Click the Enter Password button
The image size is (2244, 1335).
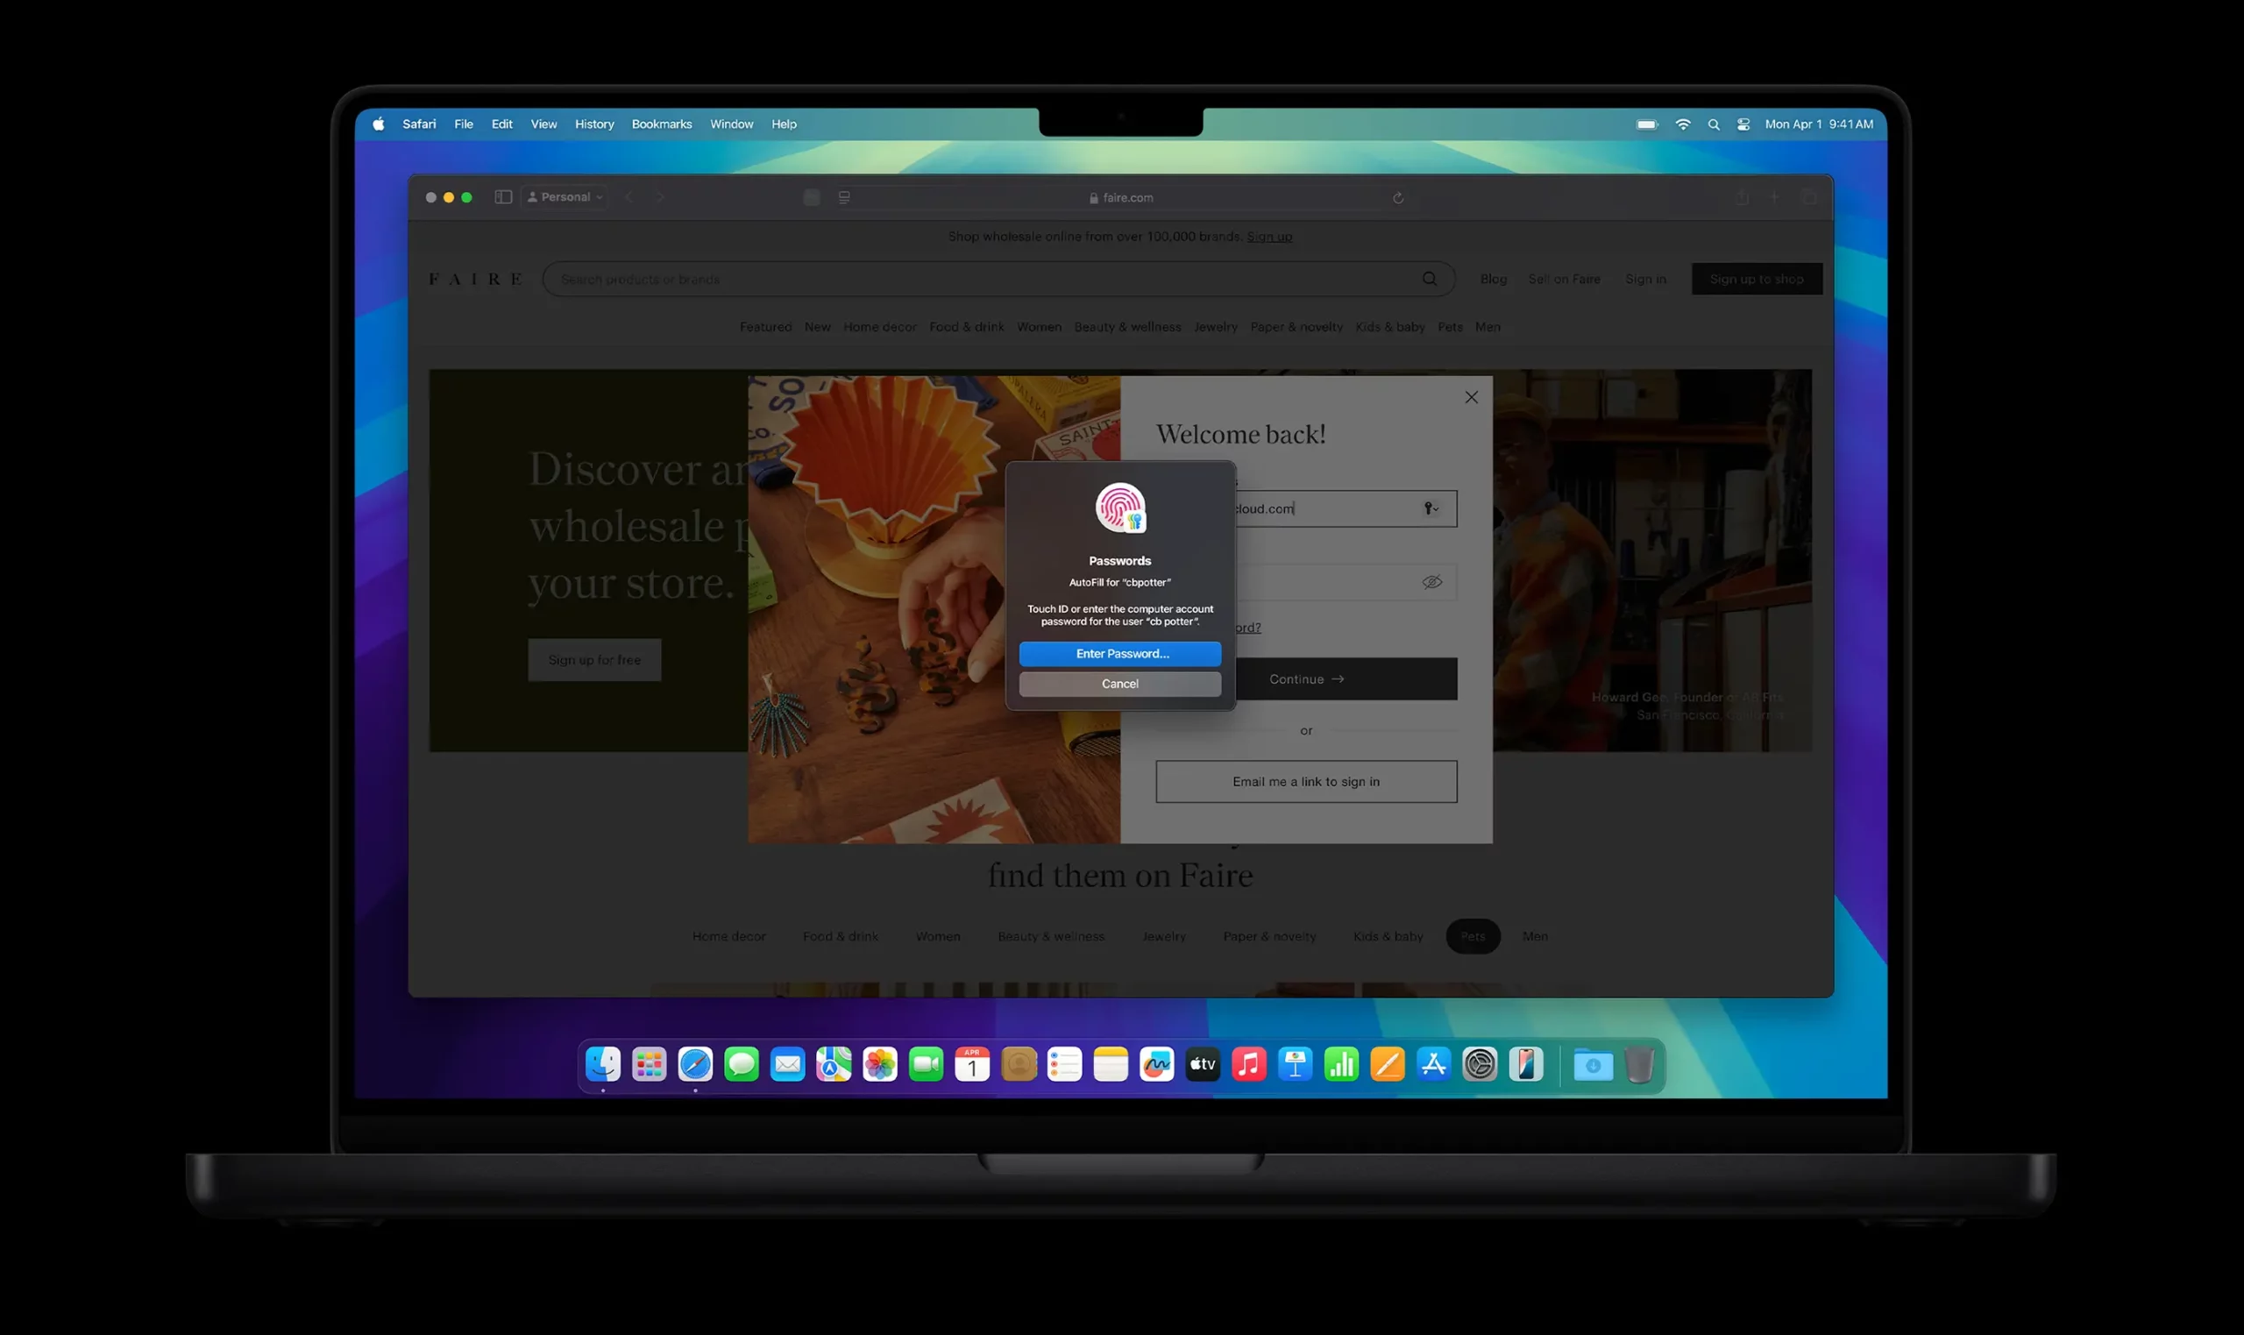(x=1119, y=654)
